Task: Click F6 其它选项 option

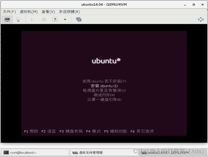Action: [x=142, y=131]
